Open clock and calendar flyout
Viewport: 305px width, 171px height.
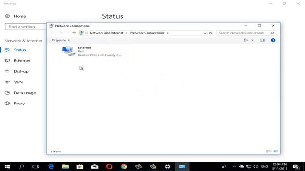[280, 167]
